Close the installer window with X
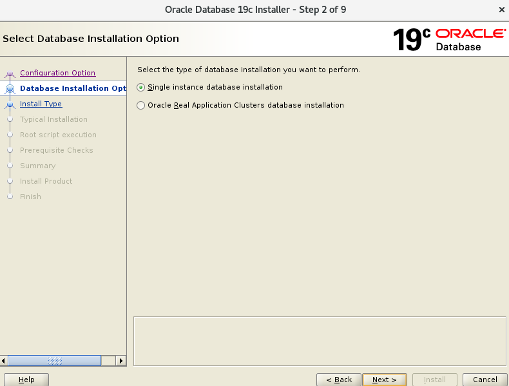This screenshot has height=386, width=509. [x=501, y=10]
